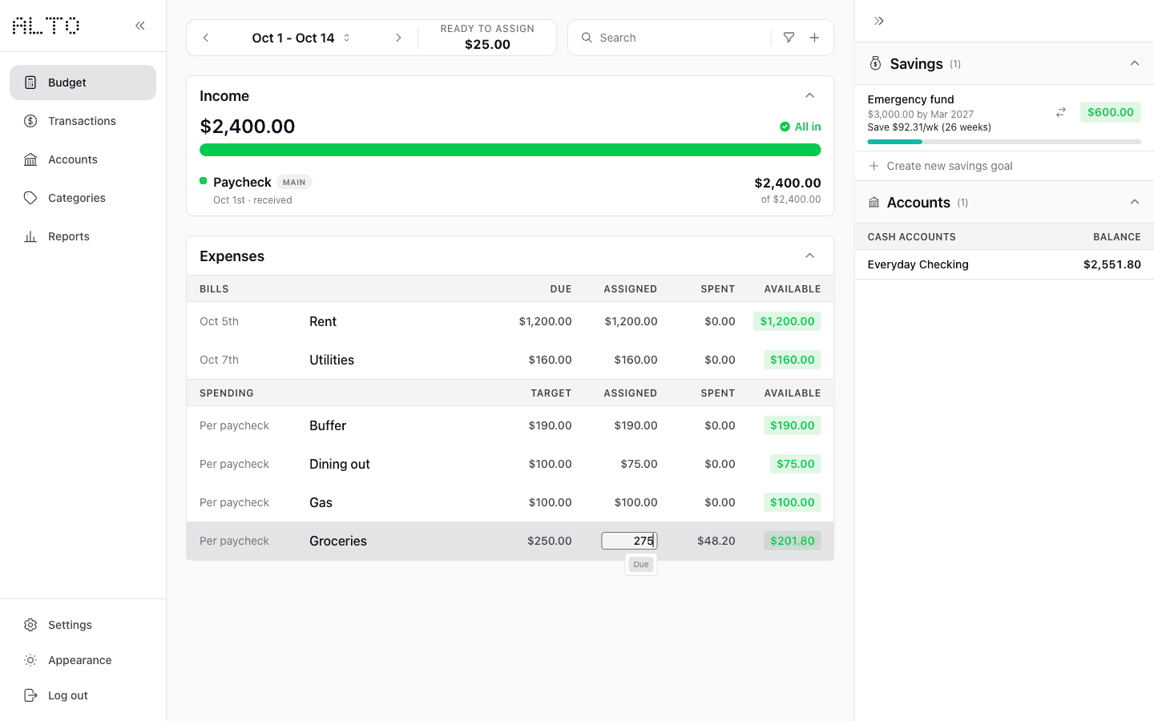Open Appearance options
This screenshot has width=1154, height=721.
[83, 660]
